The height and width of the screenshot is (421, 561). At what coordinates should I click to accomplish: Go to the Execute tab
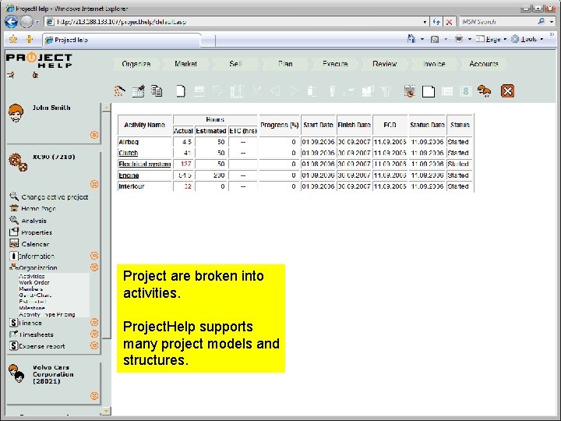[335, 64]
